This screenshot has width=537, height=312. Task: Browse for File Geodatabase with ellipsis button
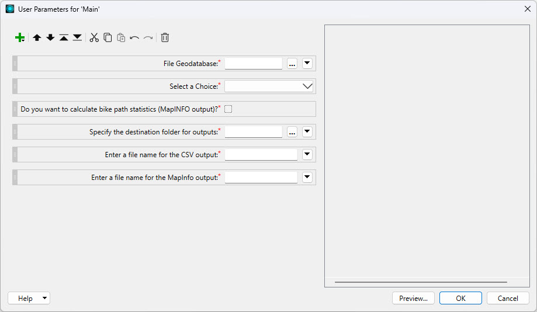292,64
